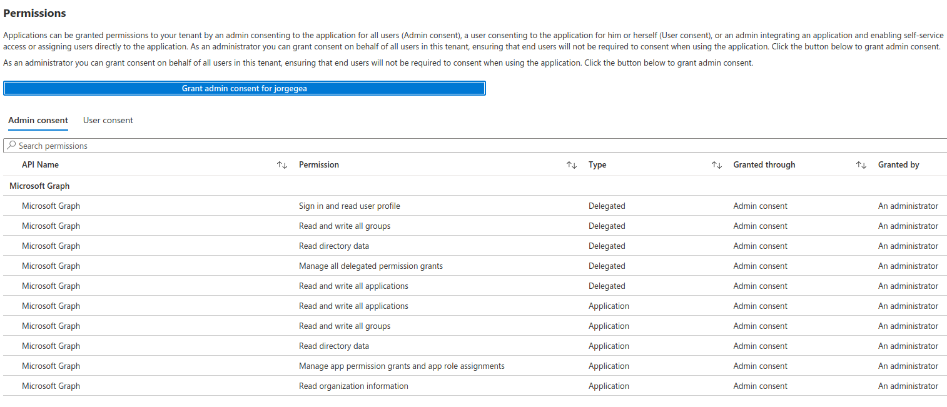Click An administrator in Sign in row
The height and width of the screenshot is (407, 947).
click(908, 206)
